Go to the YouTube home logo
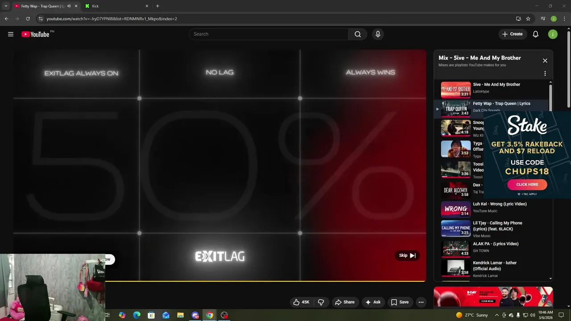This screenshot has height=321, width=571. click(x=35, y=34)
